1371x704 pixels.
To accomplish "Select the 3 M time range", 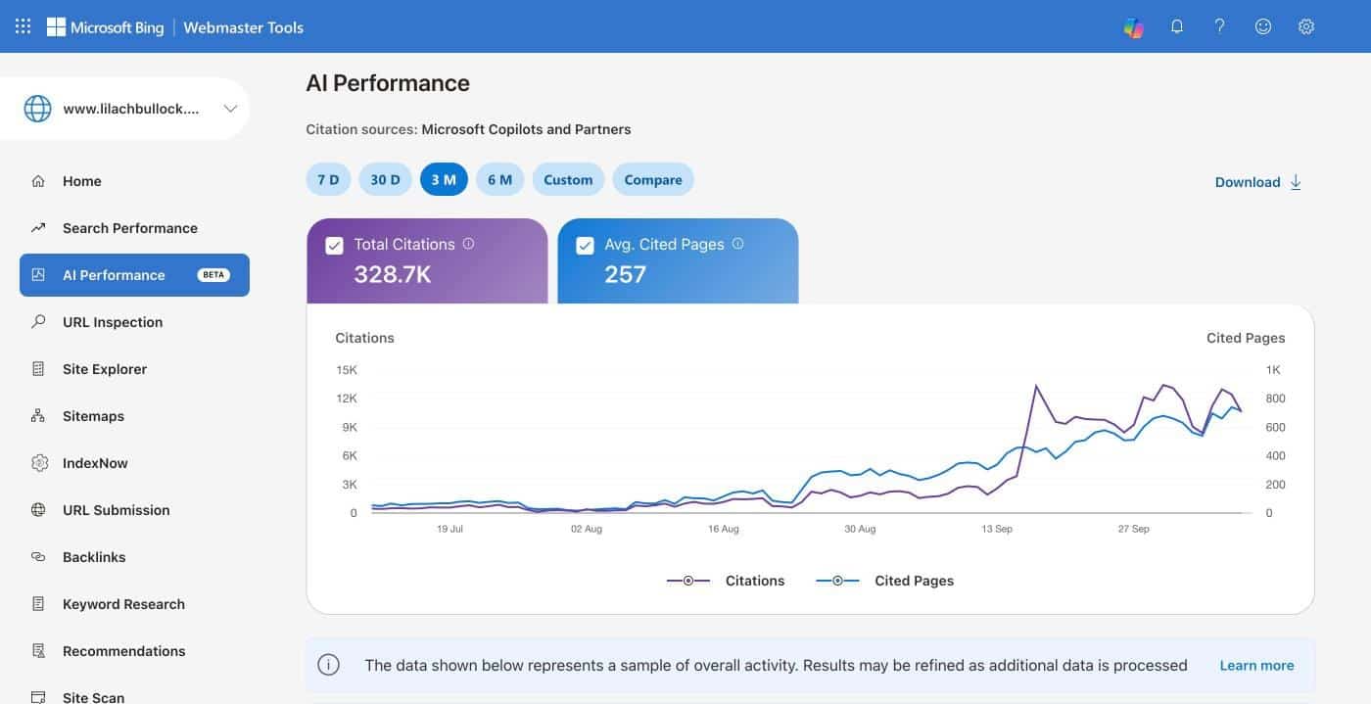I will coord(444,179).
